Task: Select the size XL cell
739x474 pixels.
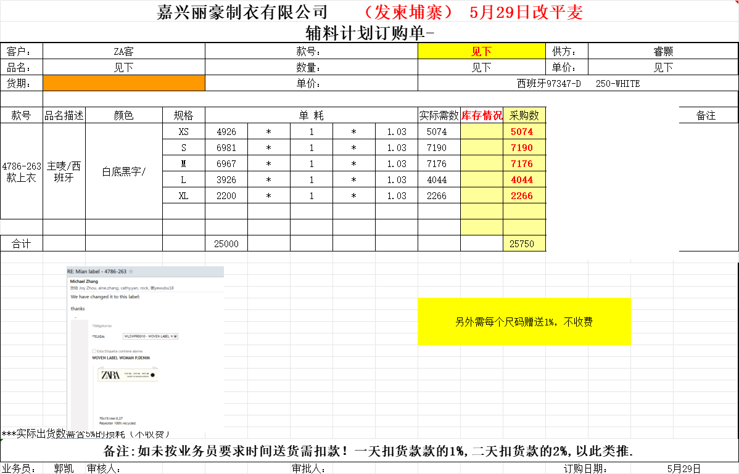Action: coord(183,196)
